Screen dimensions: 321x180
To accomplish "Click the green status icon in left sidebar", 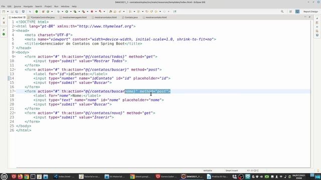I will click(4, 34).
